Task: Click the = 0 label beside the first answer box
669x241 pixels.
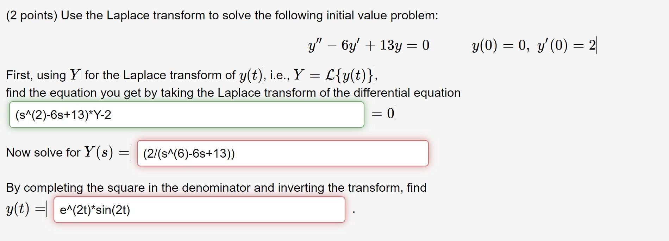Action: 383,113
